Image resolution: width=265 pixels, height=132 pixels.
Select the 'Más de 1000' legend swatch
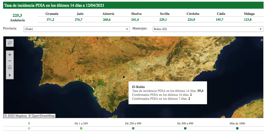click(x=237, y=128)
